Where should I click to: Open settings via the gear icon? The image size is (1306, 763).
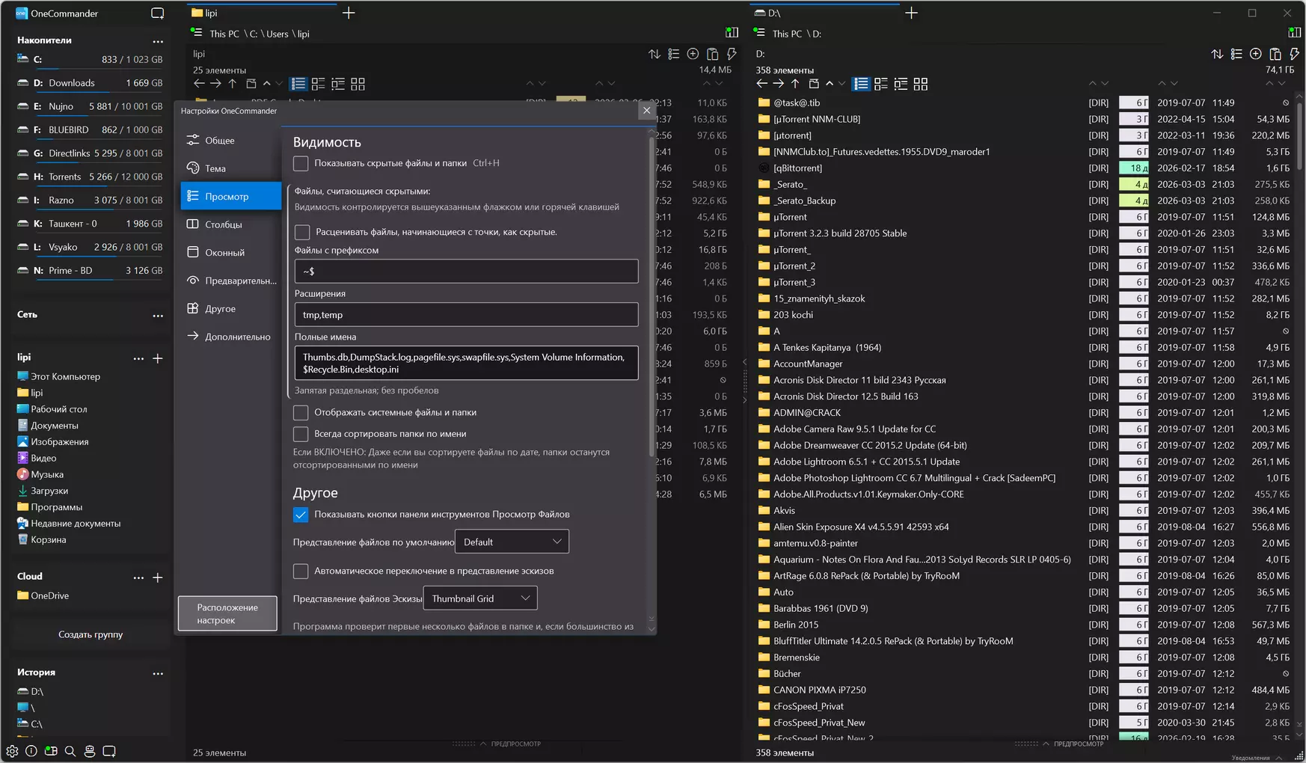coord(12,751)
